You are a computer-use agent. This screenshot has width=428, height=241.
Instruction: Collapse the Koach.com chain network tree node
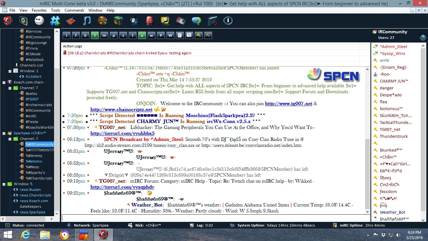coord(3,82)
